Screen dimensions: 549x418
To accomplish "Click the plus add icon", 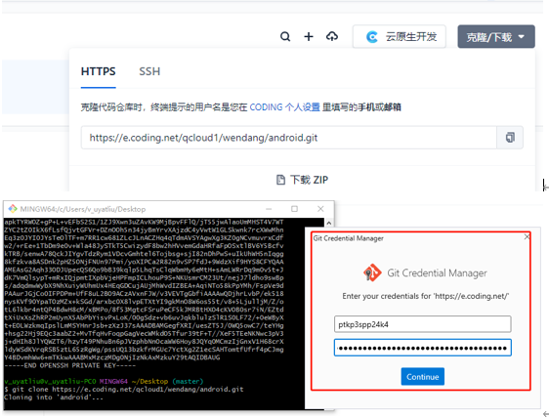I will [309, 36].
